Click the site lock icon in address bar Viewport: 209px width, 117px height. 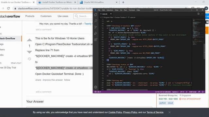(15, 8)
